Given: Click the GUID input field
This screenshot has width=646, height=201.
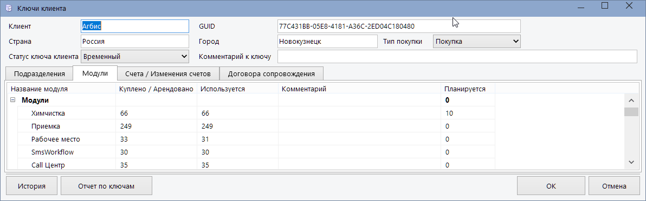Looking at the screenshot, I should (399, 26).
